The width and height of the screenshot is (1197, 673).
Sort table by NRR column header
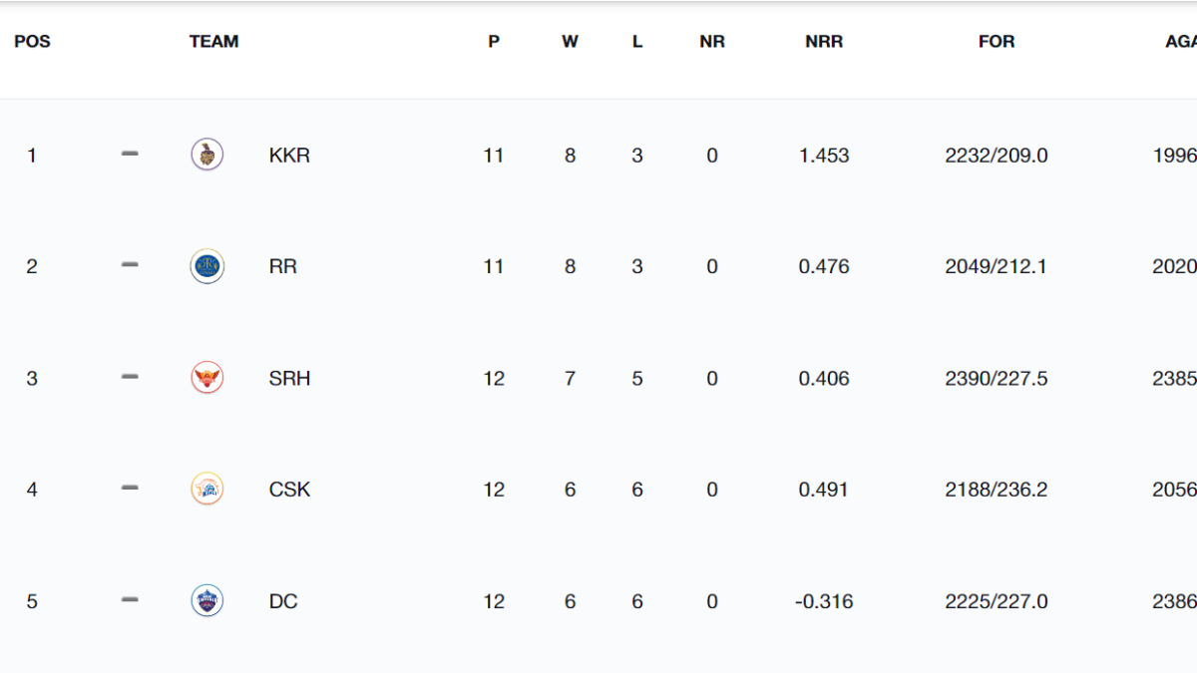824,42
